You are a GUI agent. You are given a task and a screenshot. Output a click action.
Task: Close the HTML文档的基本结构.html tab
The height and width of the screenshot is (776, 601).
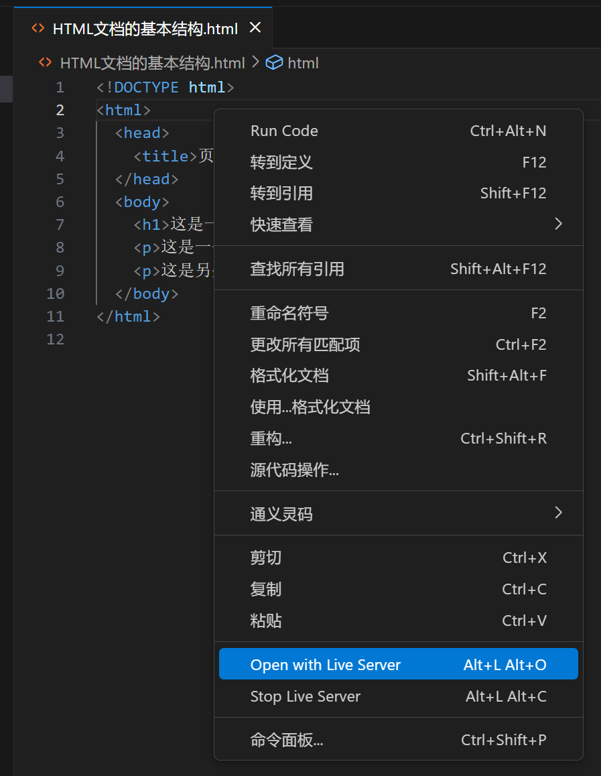pos(255,28)
